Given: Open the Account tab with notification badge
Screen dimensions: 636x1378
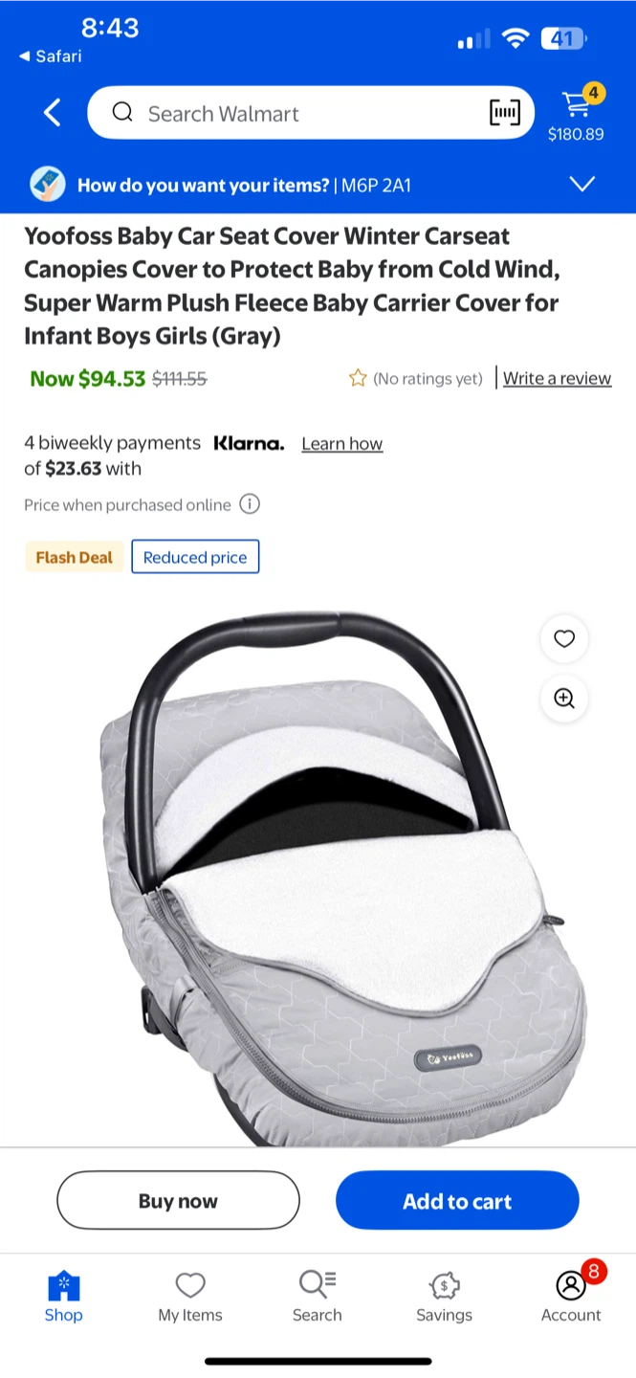Looking at the screenshot, I should pos(572,1294).
